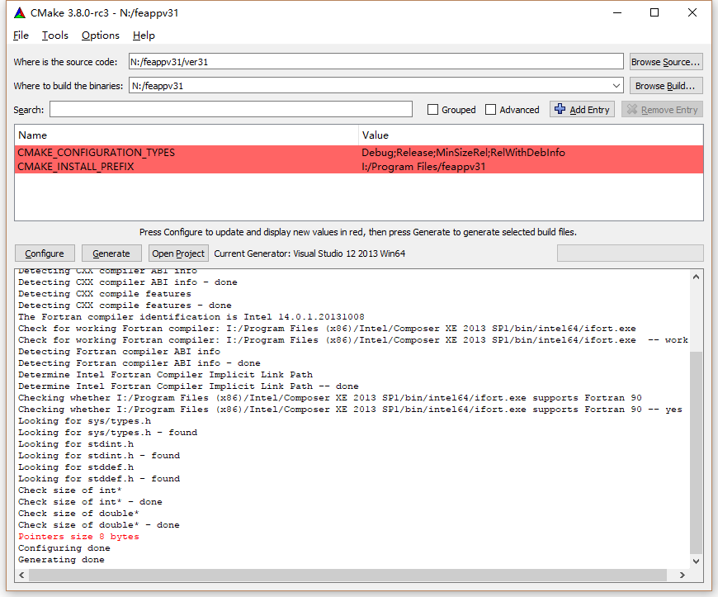
Task: Focus the source code path field
Action: [376, 61]
